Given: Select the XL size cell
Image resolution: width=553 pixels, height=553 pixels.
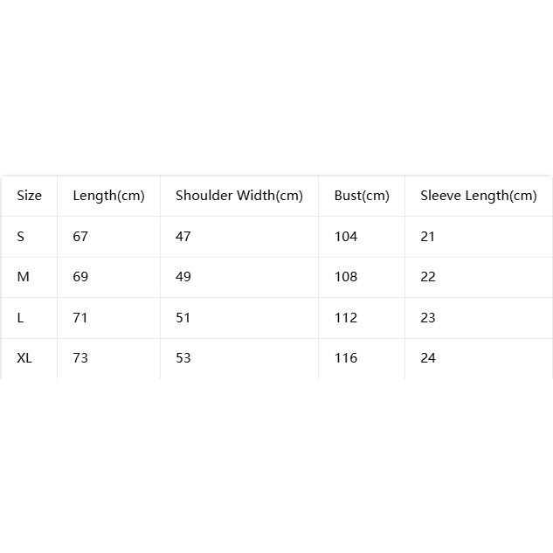Looking at the screenshot, I should tap(24, 358).
